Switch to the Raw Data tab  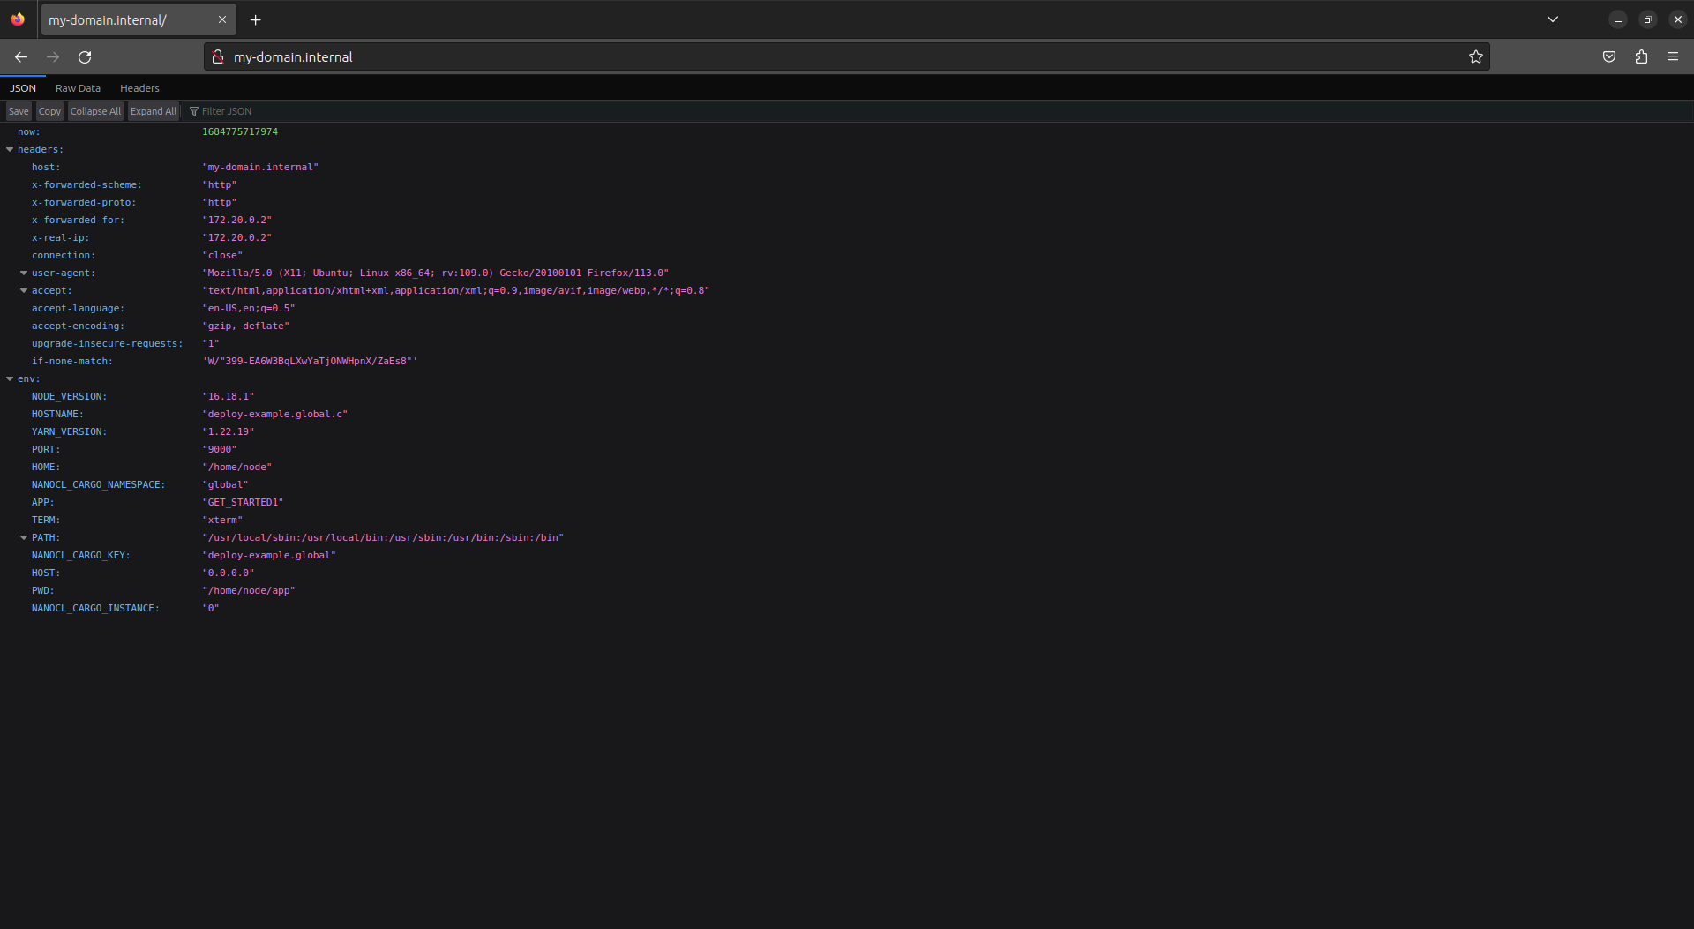(x=78, y=88)
